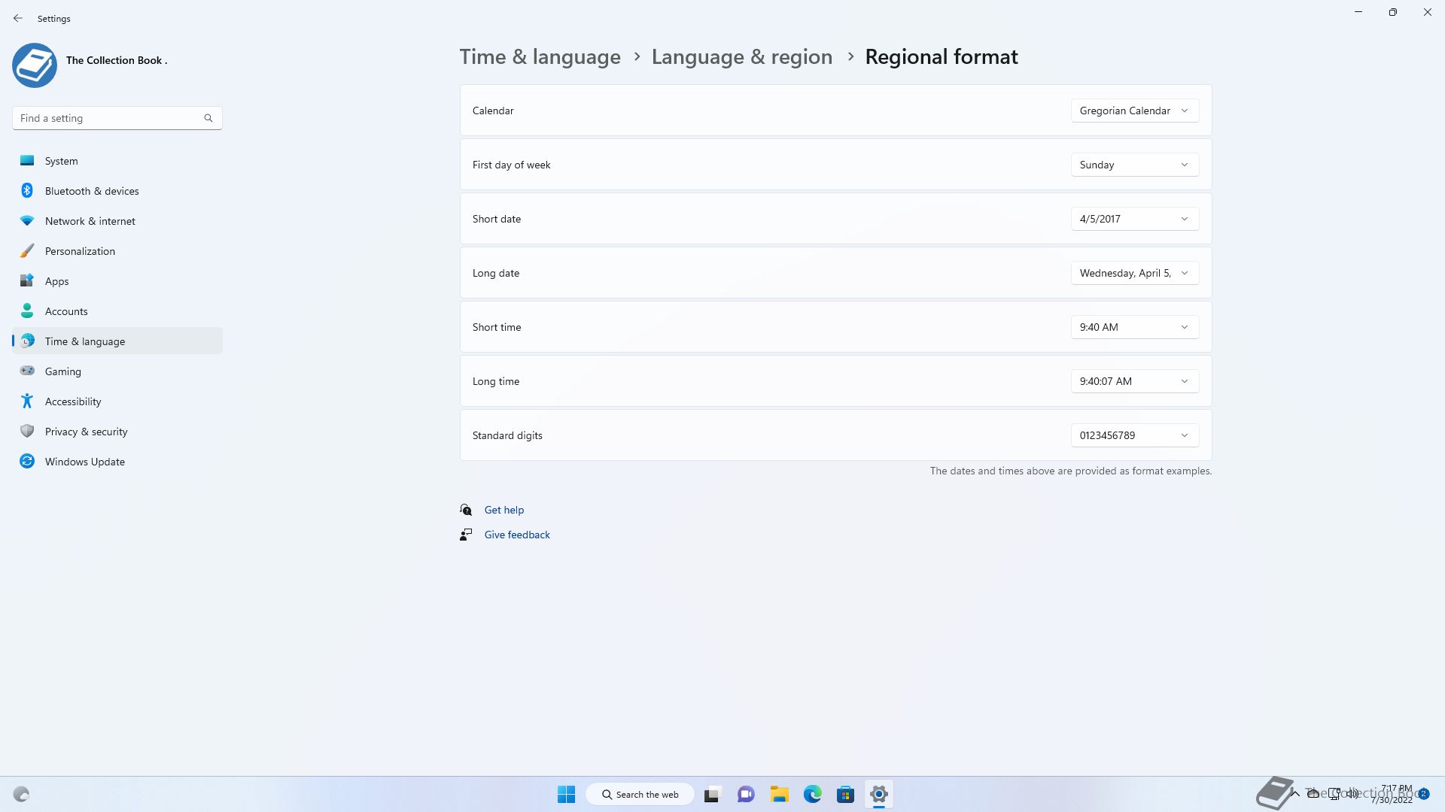Click the Regional format page heading
Viewport: 1445px width, 812px height.
941,57
